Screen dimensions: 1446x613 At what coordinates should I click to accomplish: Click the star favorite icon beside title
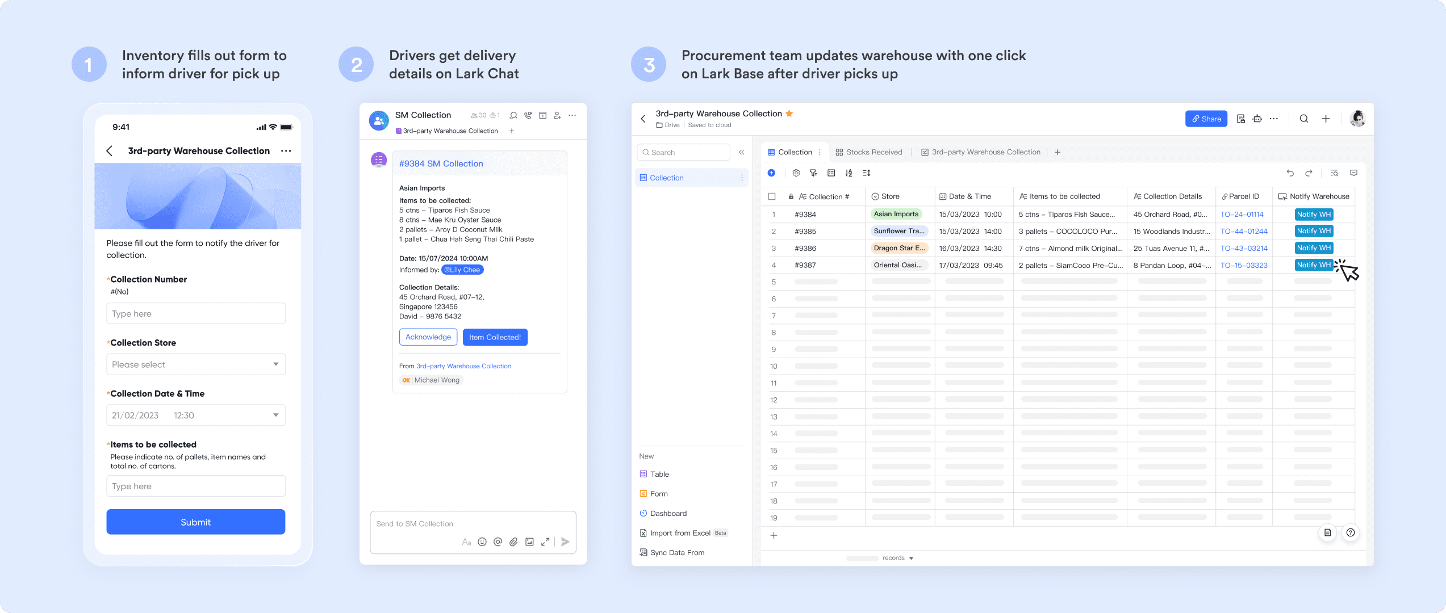[789, 114]
